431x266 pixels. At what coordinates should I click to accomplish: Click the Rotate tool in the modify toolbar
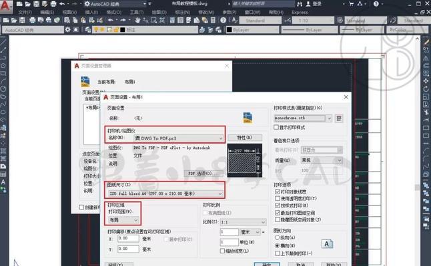pyautogui.click(x=426, y=89)
